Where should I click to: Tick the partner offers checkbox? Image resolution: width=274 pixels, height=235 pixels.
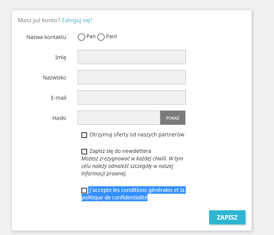click(x=84, y=135)
